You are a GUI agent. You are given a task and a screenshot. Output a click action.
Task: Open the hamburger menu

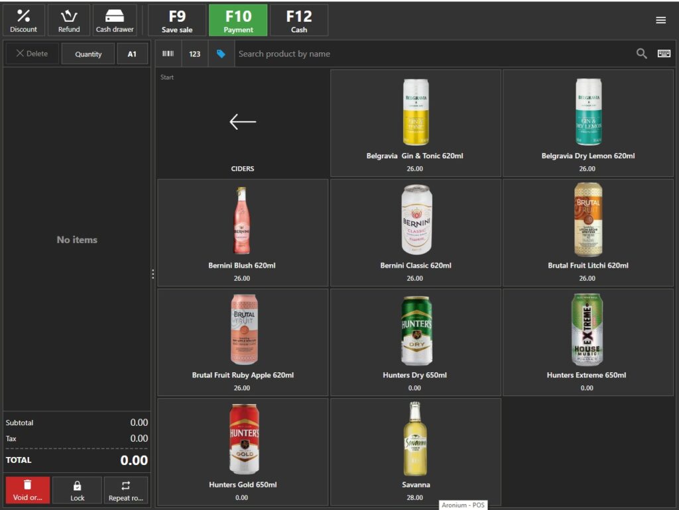[660, 21]
